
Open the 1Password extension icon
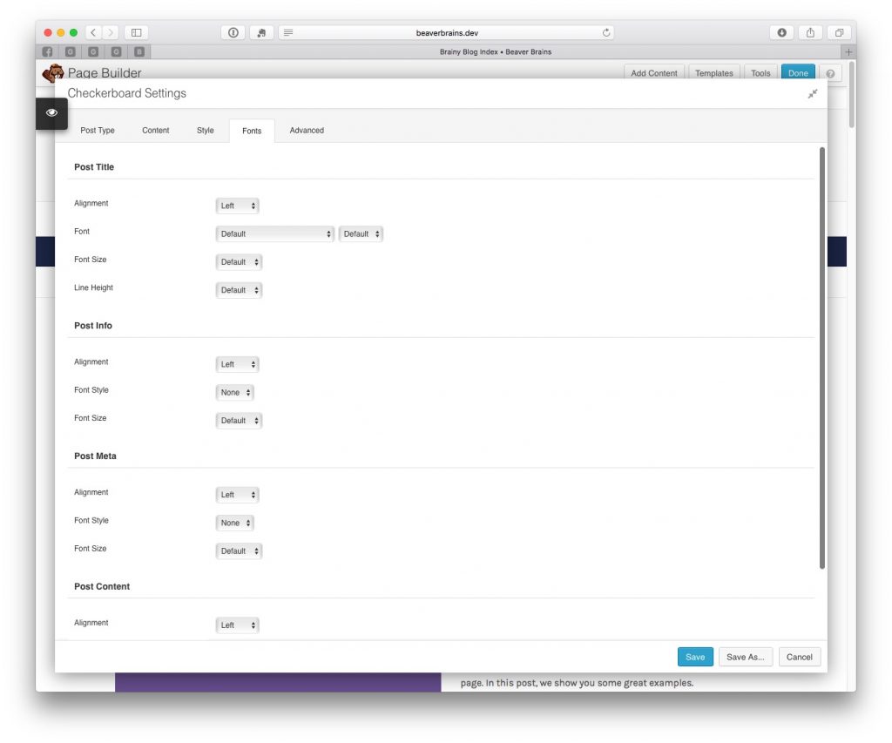[233, 32]
